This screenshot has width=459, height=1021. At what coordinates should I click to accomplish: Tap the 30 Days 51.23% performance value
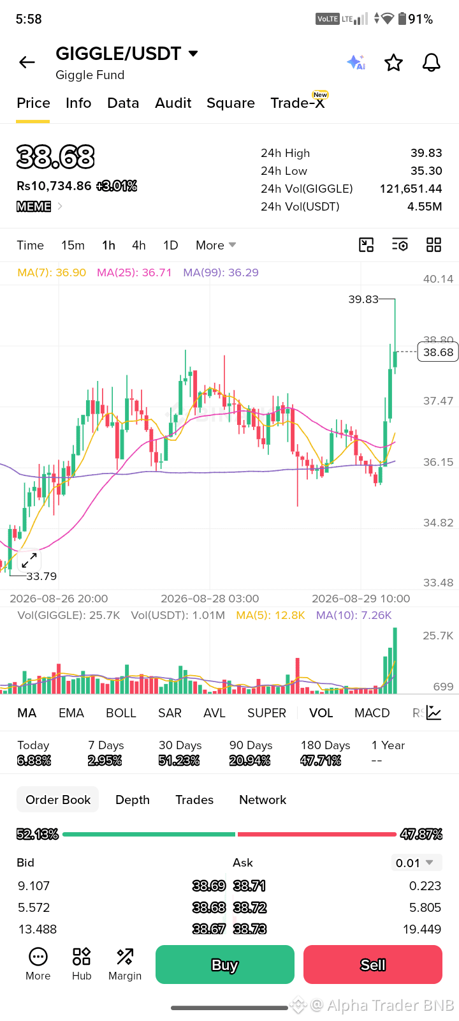coord(179,761)
